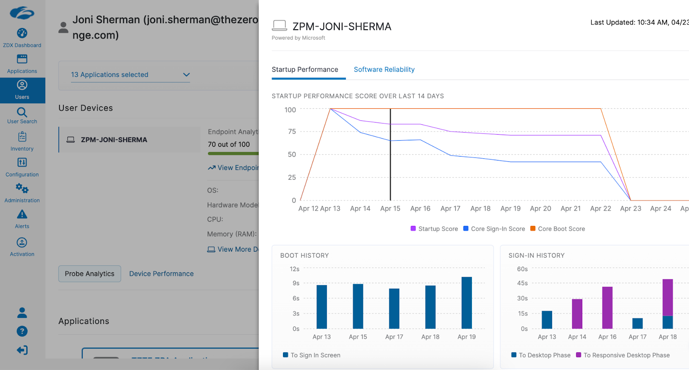The height and width of the screenshot is (370, 689).
Task: Toggle Core Sign-In Score legend series
Action: click(494, 229)
